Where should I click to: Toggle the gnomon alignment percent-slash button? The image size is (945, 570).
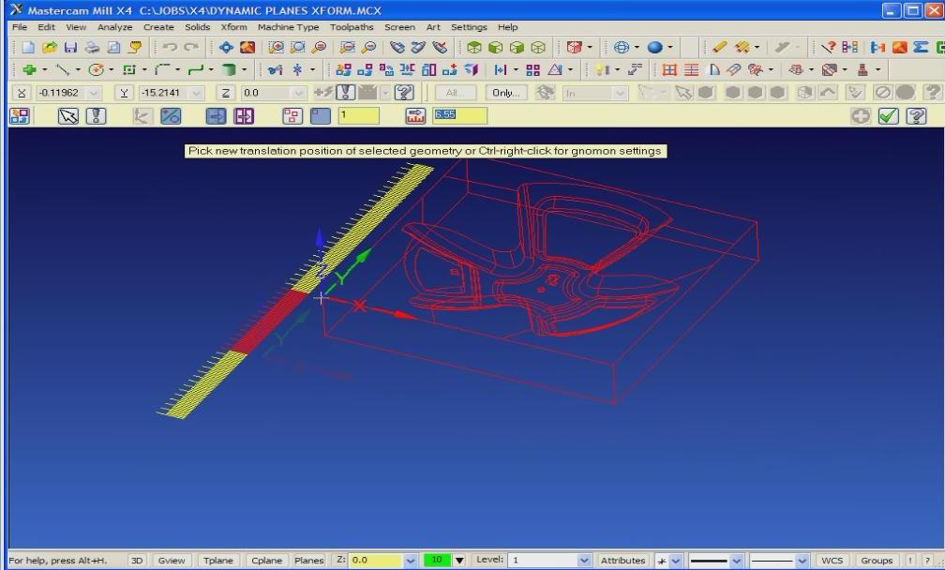(x=171, y=115)
